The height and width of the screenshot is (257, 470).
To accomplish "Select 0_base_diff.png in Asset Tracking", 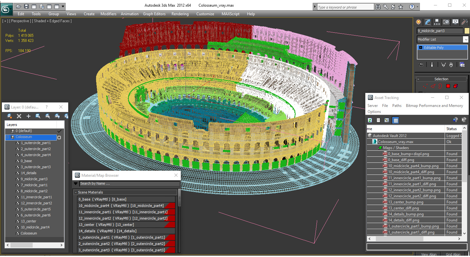I will coord(401,160).
